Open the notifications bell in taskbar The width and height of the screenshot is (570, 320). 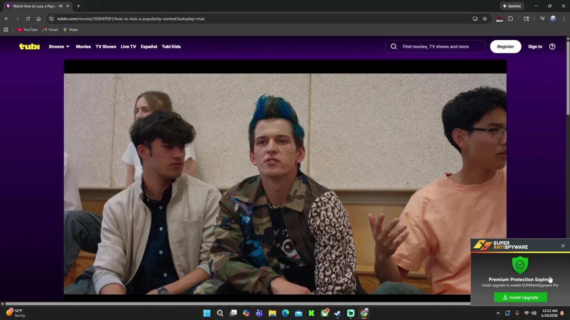(x=562, y=313)
